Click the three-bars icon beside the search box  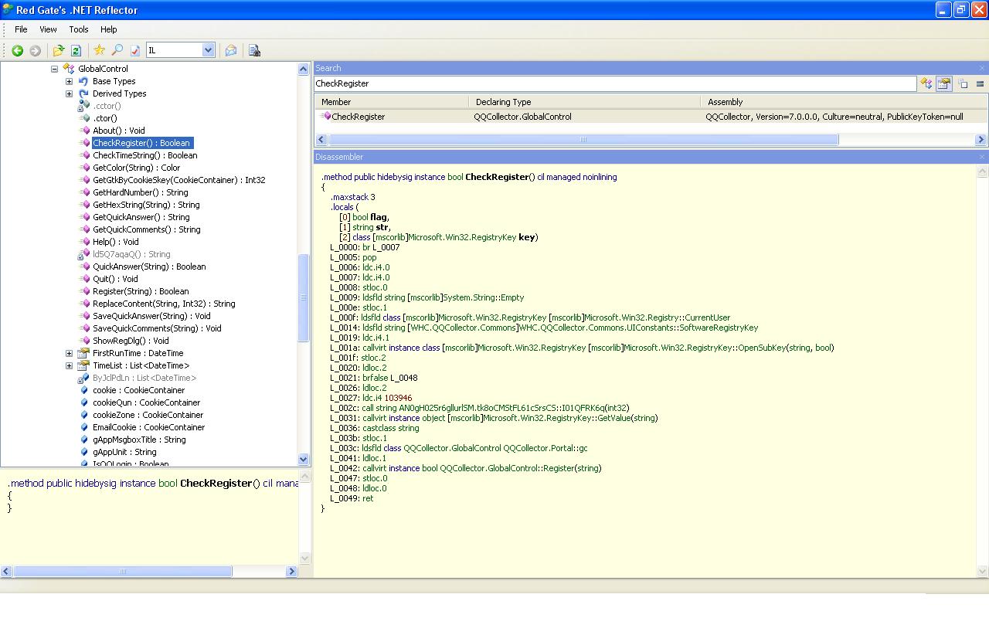[980, 83]
